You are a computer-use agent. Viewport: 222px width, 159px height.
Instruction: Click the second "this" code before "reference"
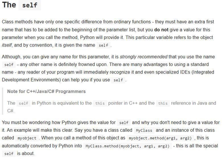click(x=163, y=103)
